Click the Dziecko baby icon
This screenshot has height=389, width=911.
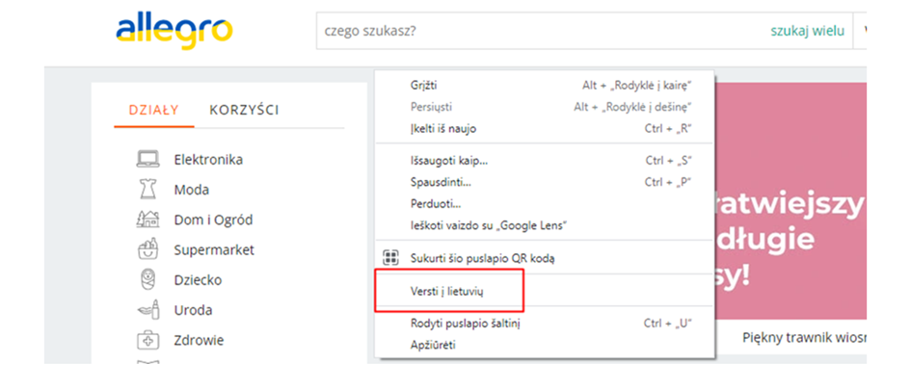[147, 280]
